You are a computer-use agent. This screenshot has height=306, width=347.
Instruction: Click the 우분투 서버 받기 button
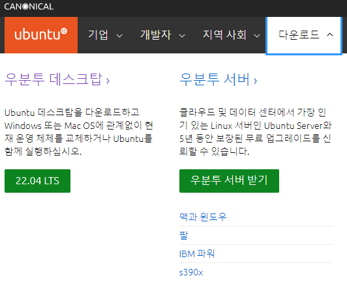click(x=229, y=181)
